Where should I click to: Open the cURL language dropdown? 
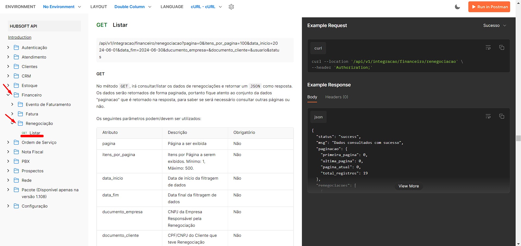tap(206, 7)
